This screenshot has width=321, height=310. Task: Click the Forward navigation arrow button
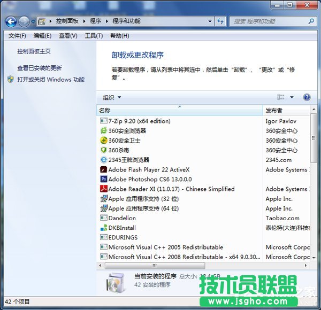click(24, 21)
